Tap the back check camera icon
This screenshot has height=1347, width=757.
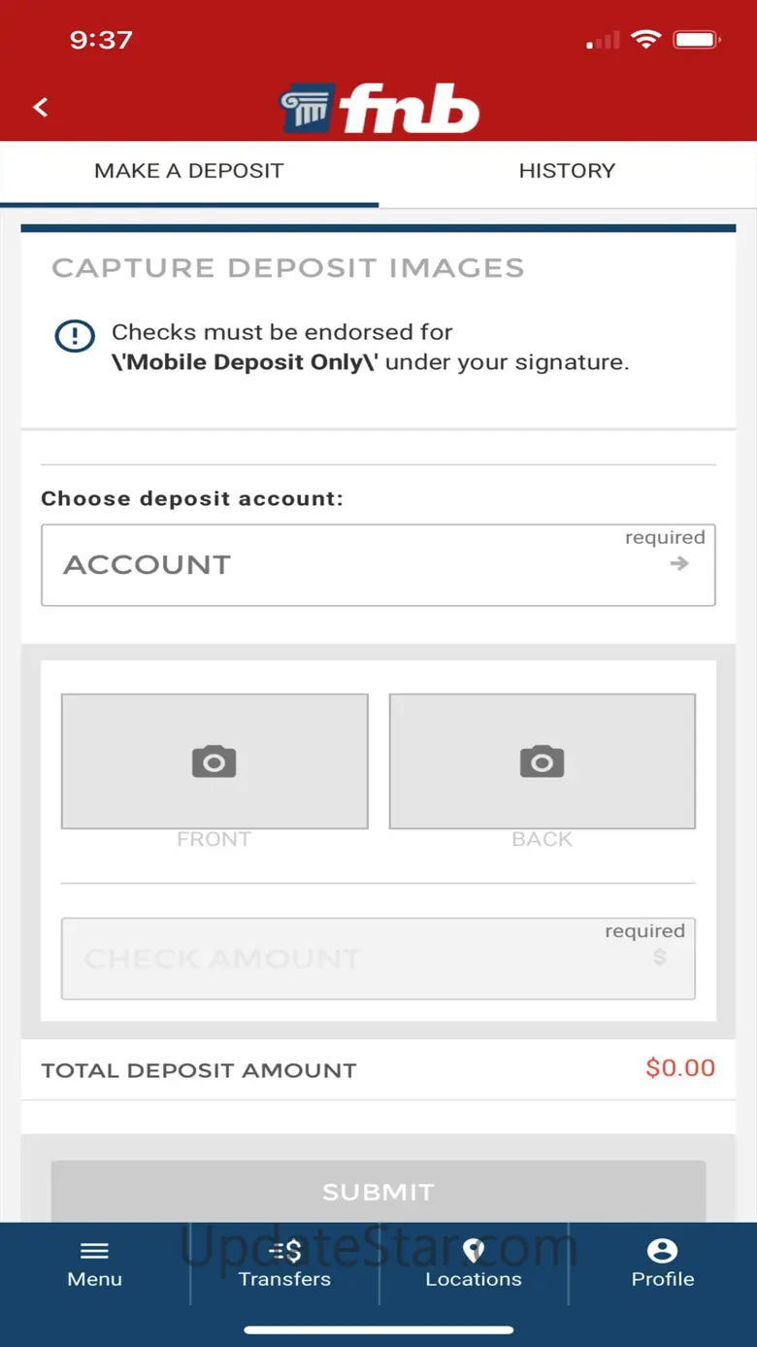coord(542,761)
